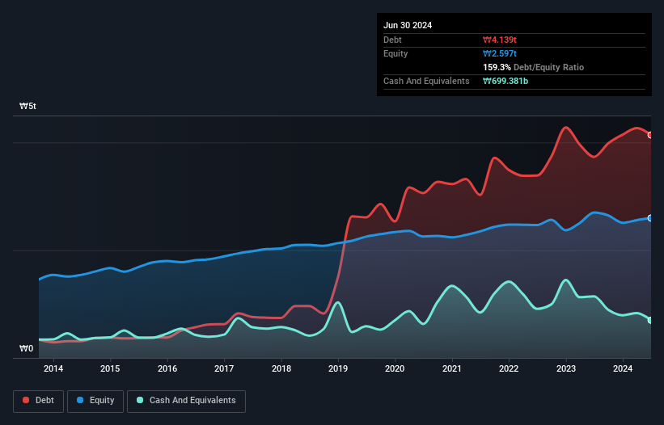Click the 2017 x-axis label
This screenshot has height=425, width=664.
[224, 368]
